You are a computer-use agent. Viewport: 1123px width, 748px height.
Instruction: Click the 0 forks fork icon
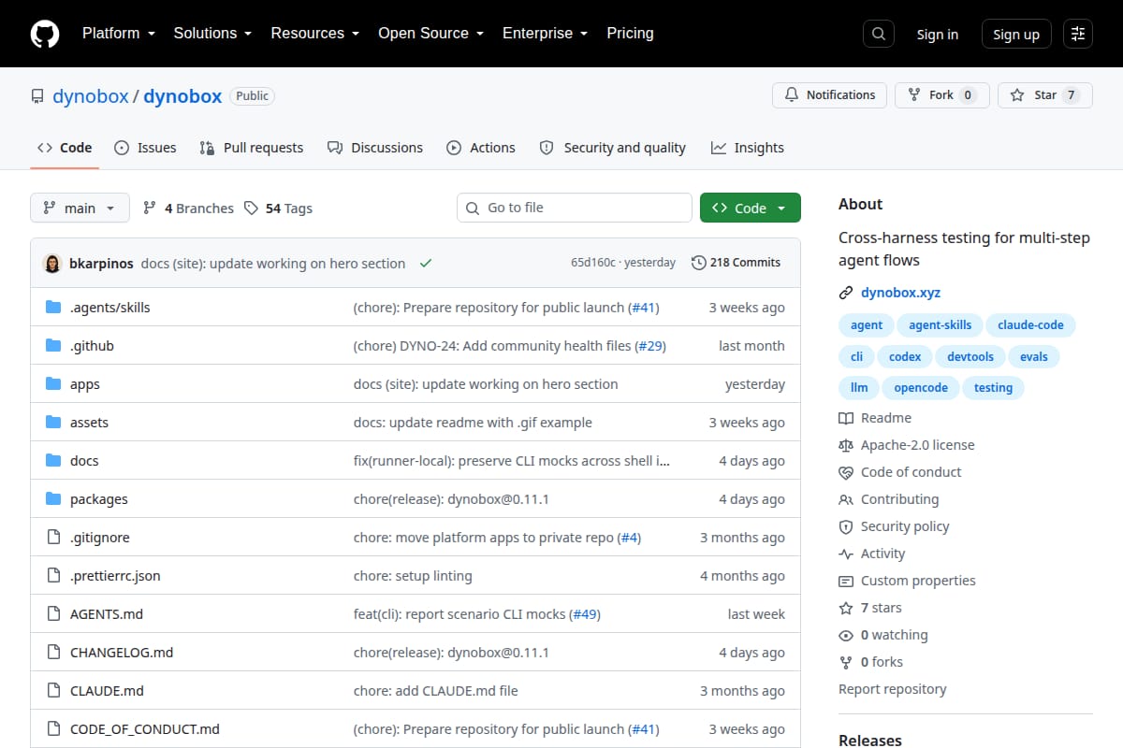[x=846, y=662]
